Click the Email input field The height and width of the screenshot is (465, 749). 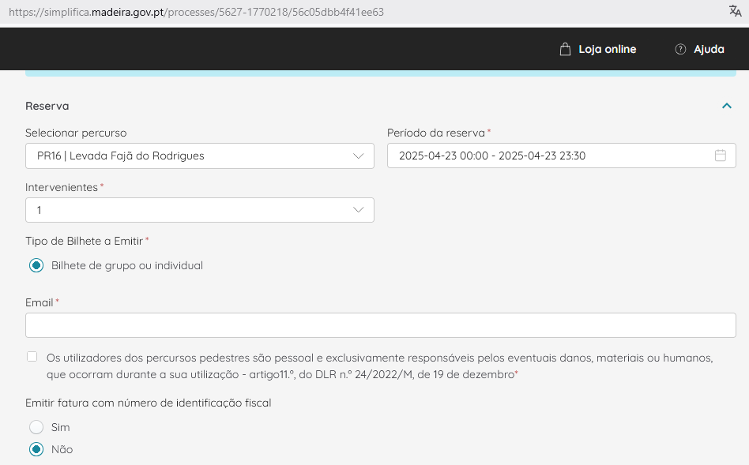(380, 325)
